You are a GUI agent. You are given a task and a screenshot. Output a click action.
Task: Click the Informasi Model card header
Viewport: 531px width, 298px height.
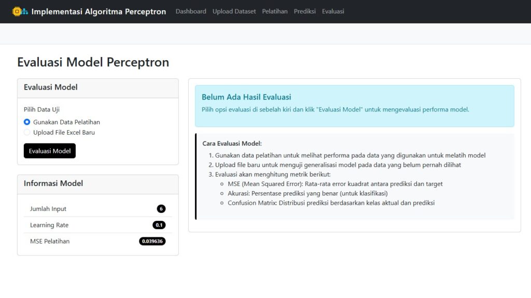click(98, 184)
